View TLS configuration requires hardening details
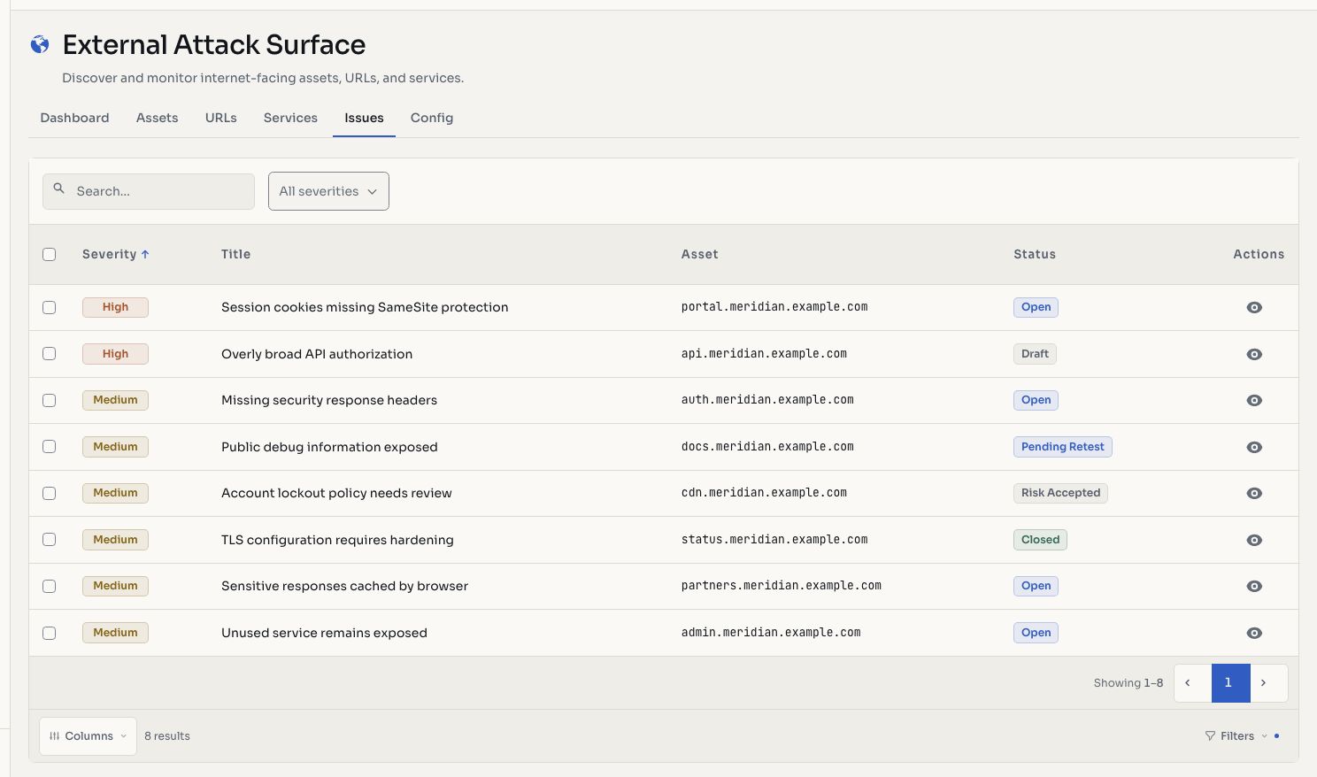The width and height of the screenshot is (1317, 777). pyautogui.click(x=1254, y=540)
